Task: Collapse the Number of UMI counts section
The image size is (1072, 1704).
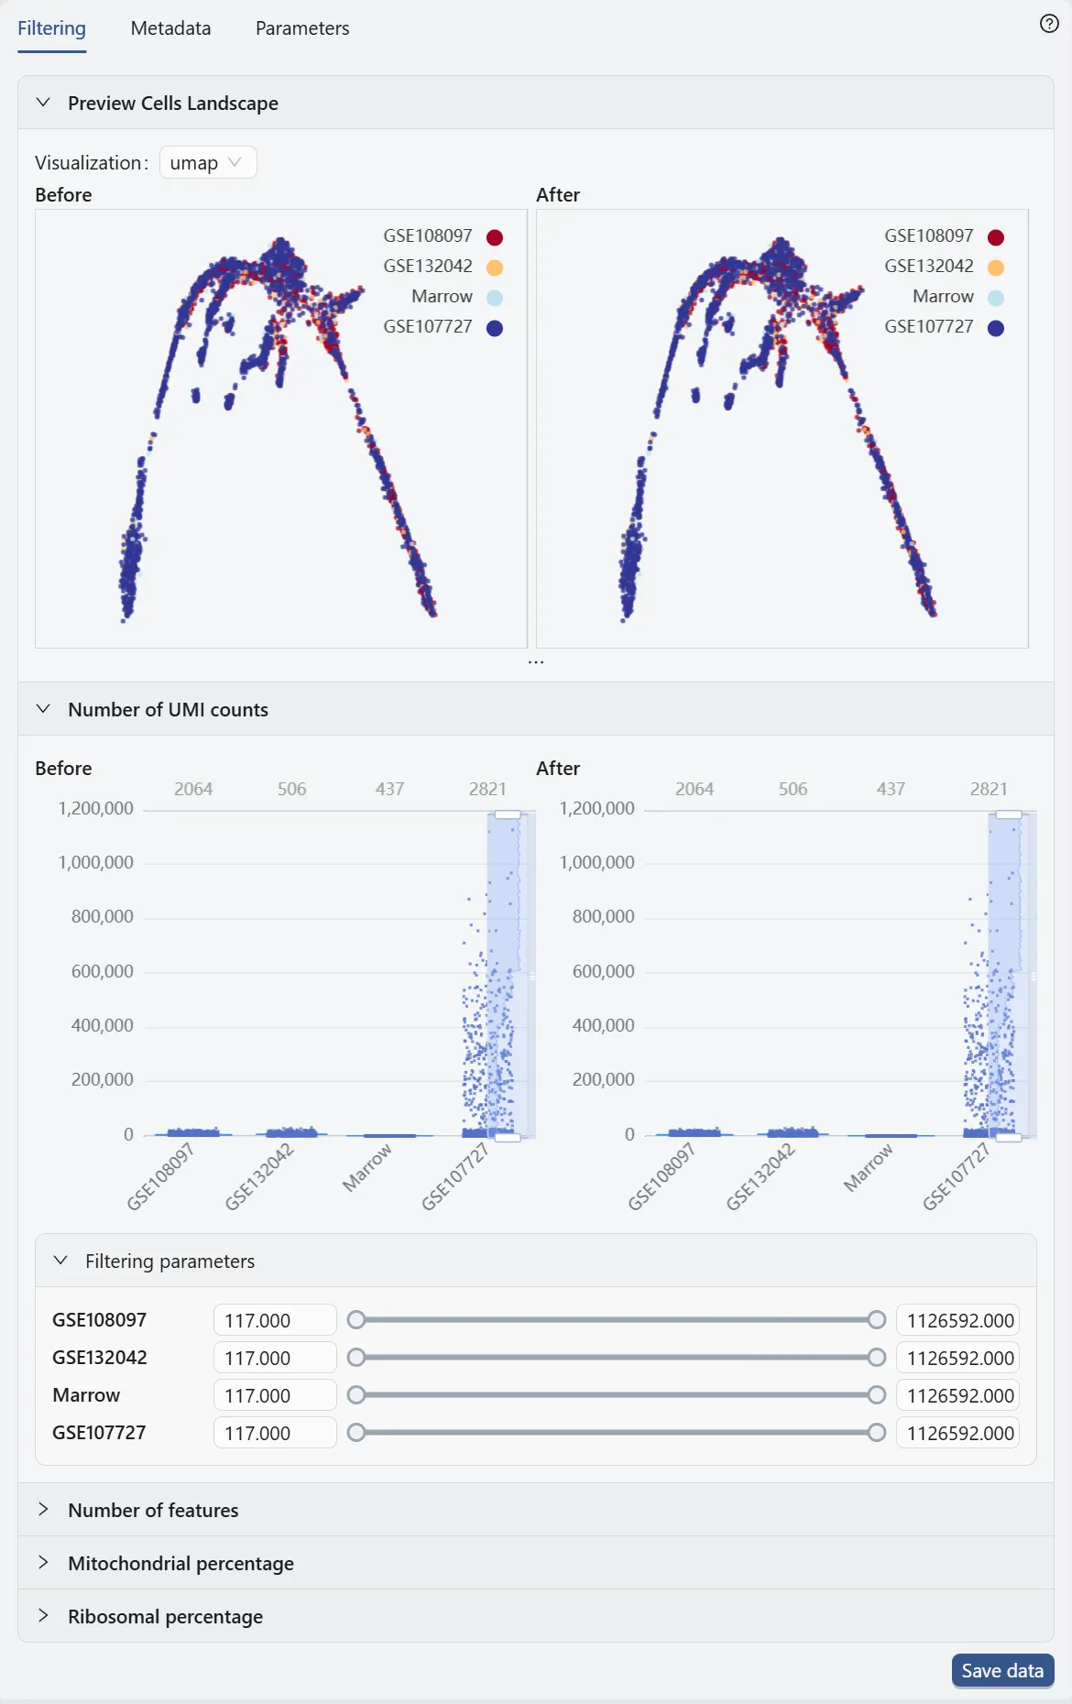Action: coord(43,709)
